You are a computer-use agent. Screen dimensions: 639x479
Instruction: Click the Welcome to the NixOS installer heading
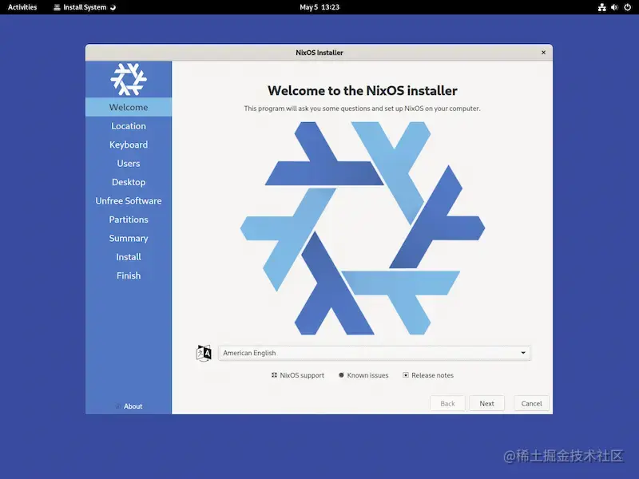(x=363, y=90)
